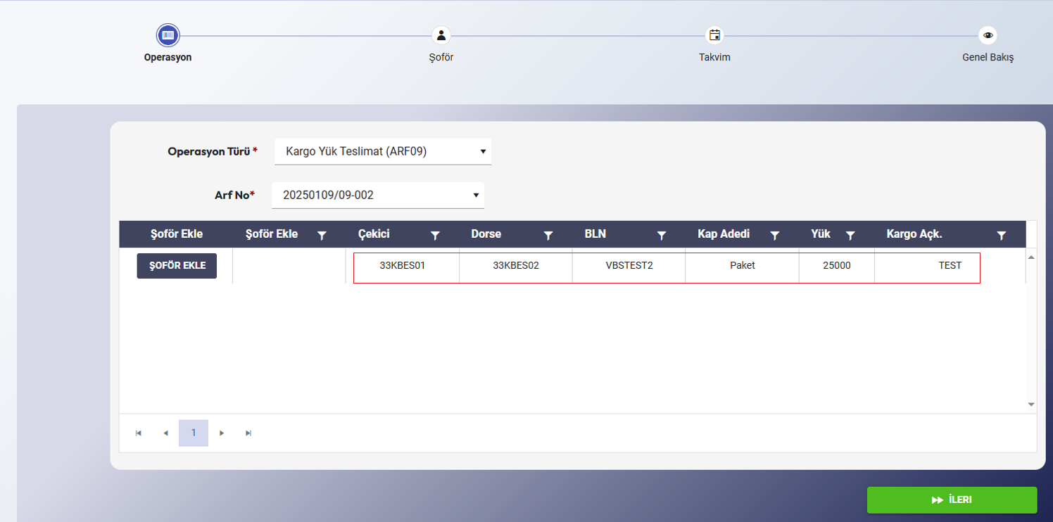Image resolution: width=1053 pixels, height=522 pixels.
Task: Open the Takvim calendar step icon
Action: (714, 35)
